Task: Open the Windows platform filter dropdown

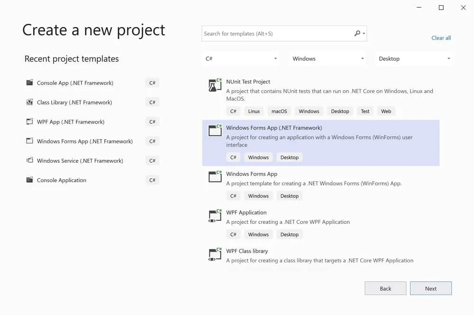Action: click(x=328, y=59)
